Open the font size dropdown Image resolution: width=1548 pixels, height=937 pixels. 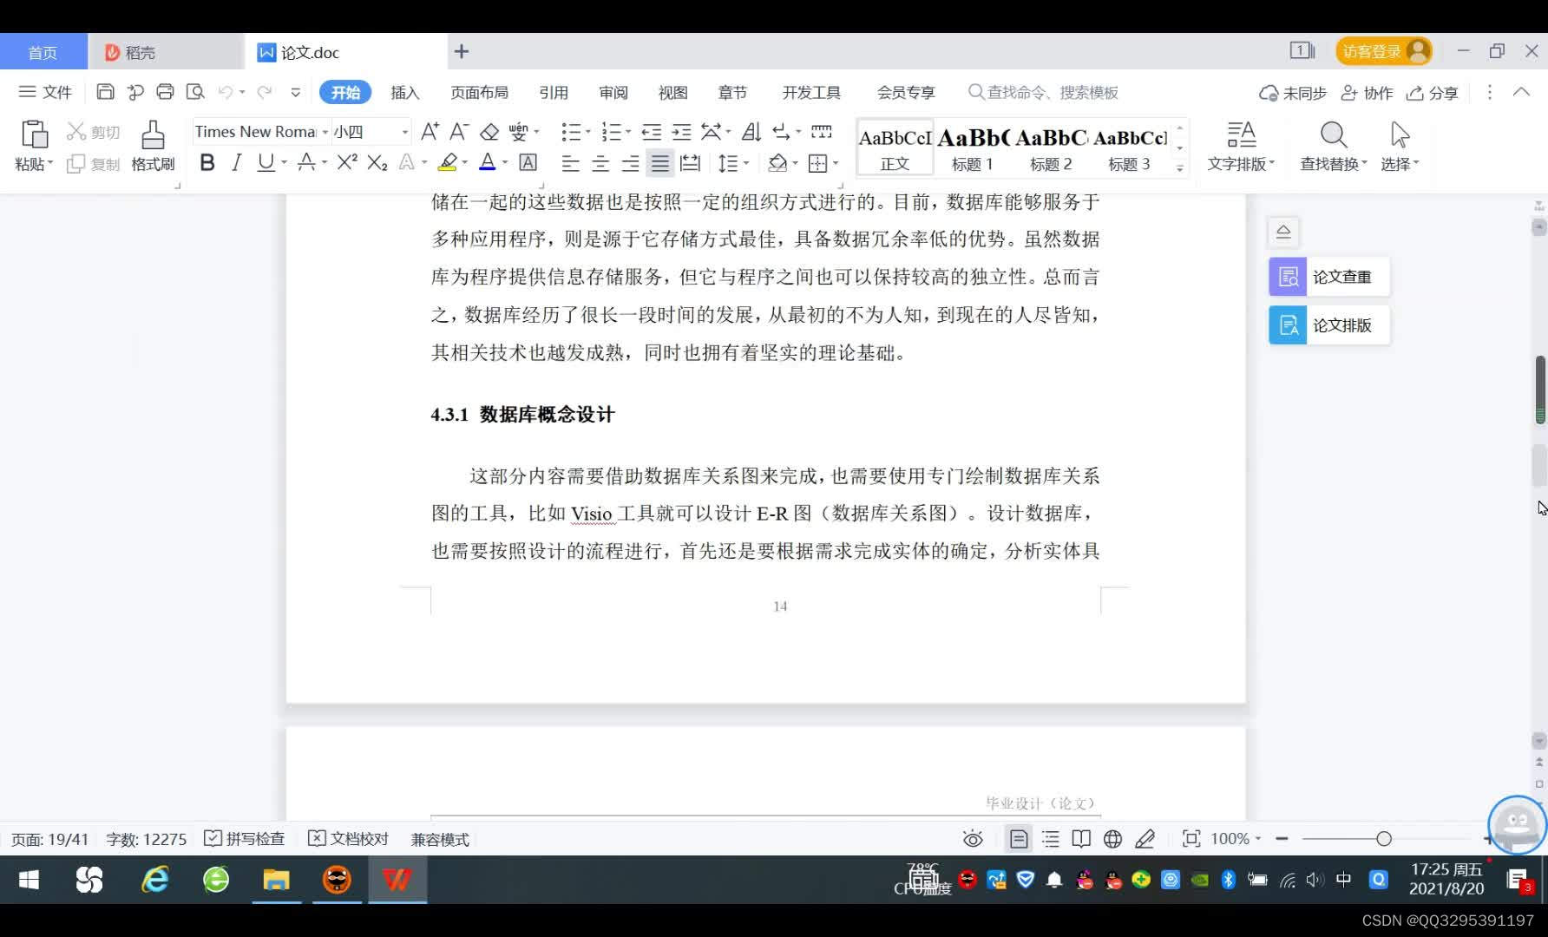coord(404,132)
